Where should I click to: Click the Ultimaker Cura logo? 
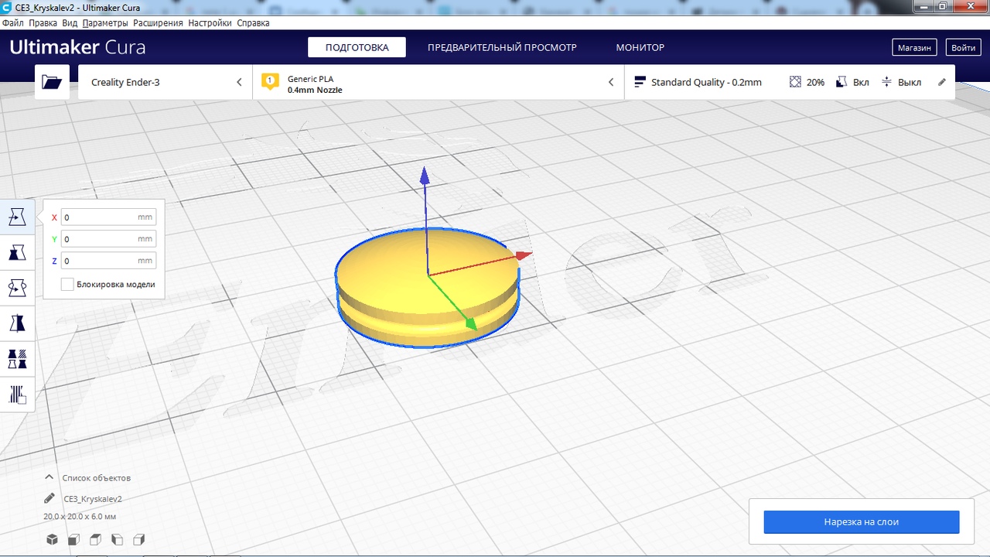(x=77, y=47)
